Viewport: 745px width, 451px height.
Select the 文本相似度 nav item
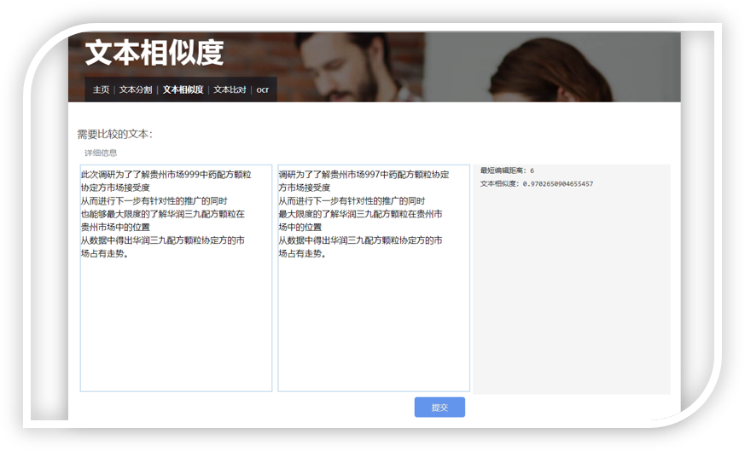(x=183, y=90)
